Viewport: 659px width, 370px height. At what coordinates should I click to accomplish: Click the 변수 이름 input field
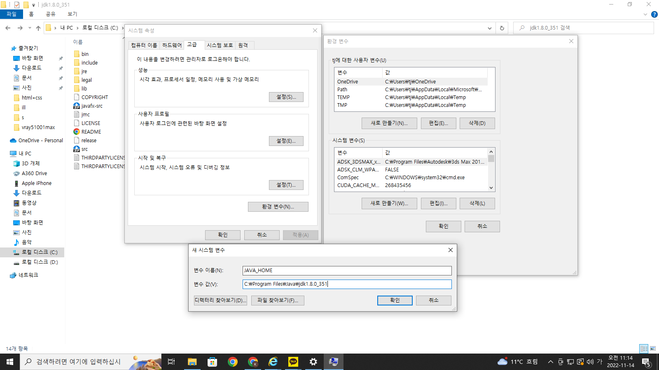coord(347,271)
